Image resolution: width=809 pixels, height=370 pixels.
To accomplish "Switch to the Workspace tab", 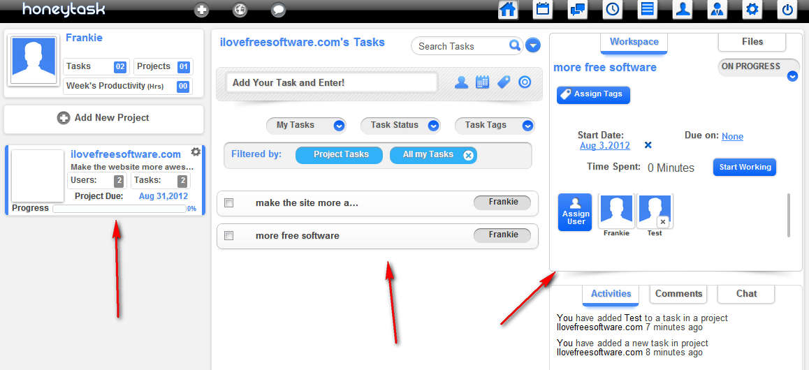I will pyautogui.click(x=634, y=43).
